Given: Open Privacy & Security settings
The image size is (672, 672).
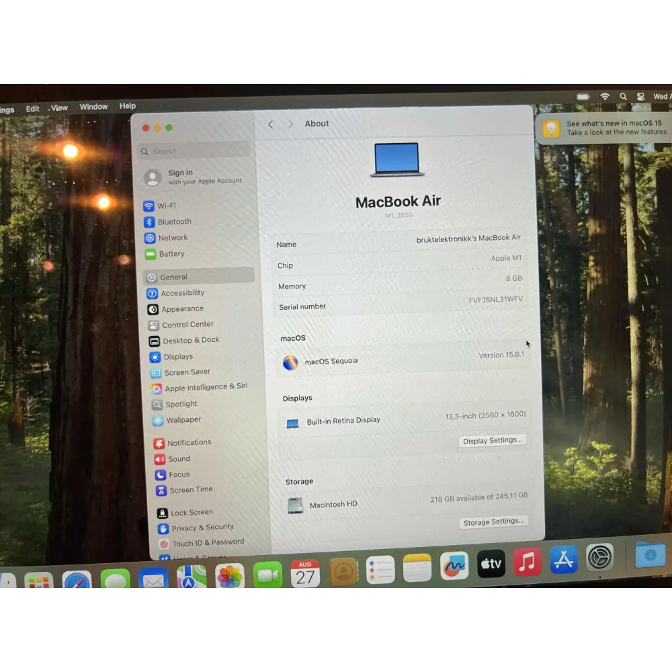Looking at the screenshot, I should coord(196,528).
